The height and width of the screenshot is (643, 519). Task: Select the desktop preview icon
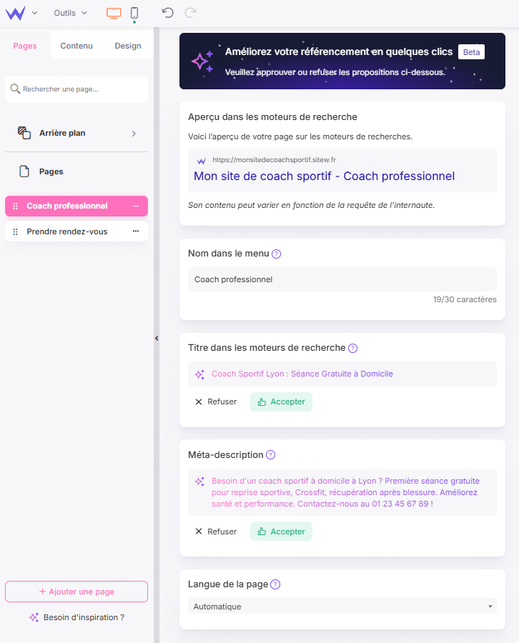(114, 13)
